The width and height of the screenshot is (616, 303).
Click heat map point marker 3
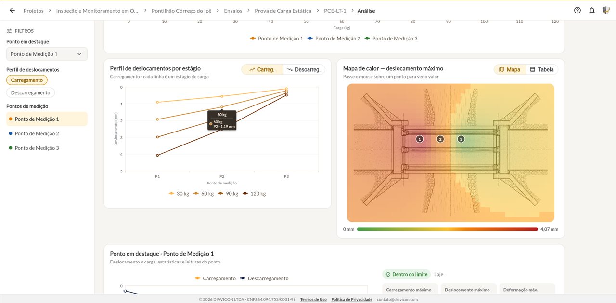click(461, 139)
